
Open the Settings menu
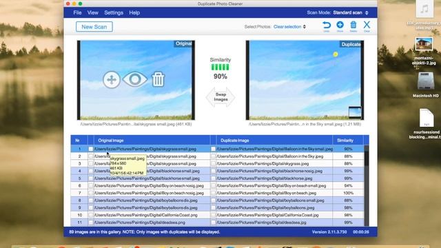114,12
